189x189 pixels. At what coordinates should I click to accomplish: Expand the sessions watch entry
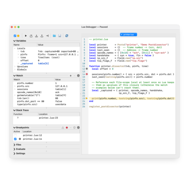pos(15,89)
